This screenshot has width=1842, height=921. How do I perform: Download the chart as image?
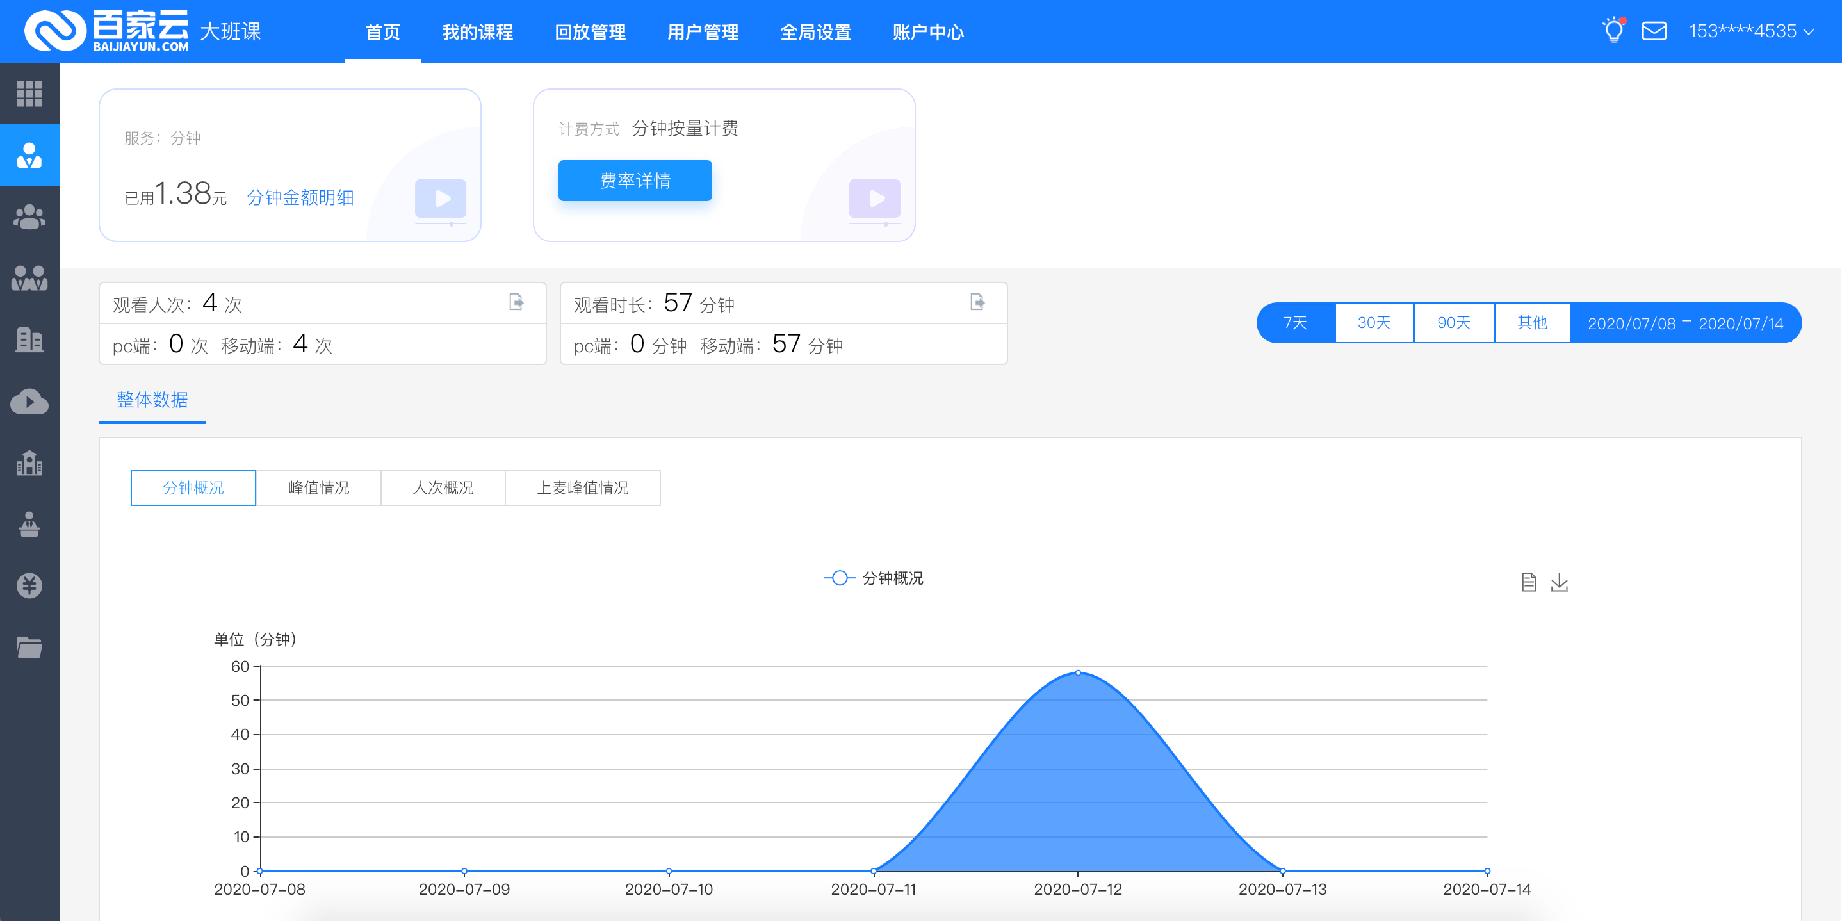coord(1560,582)
